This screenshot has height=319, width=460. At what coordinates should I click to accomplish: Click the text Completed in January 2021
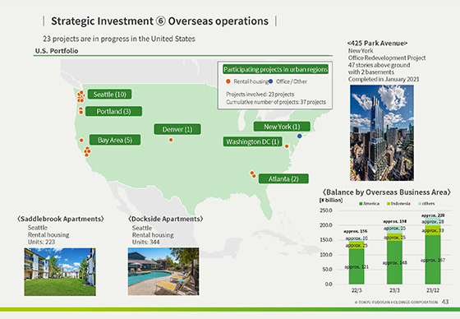(x=384, y=79)
